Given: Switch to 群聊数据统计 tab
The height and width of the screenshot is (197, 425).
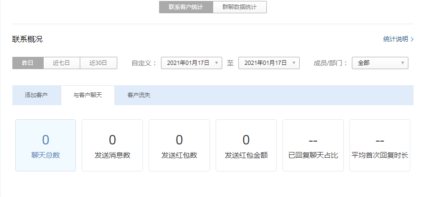Looking at the screenshot, I should tap(240, 7).
